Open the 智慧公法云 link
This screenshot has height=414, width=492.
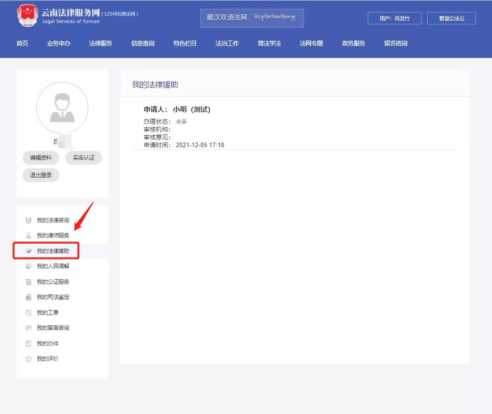(x=451, y=18)
